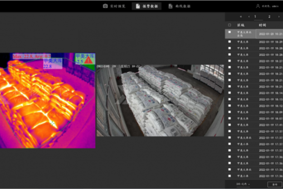Click the red warning triangle on thermal image
The width and height of the screenshot is (283, 189).
coord(88,60)
